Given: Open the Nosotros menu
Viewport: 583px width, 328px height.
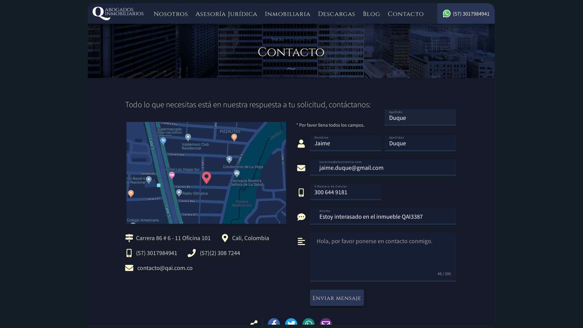Looking at the screenshot, I should pyautogui.click(x=171, y=14).
